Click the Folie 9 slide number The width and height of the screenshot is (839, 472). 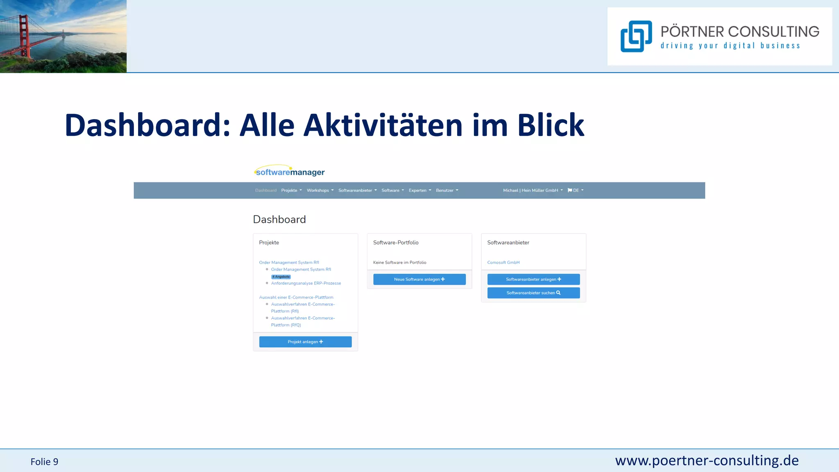44,462
